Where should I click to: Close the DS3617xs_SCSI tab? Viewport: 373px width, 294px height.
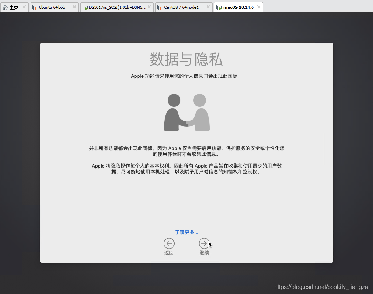point(149,7)
